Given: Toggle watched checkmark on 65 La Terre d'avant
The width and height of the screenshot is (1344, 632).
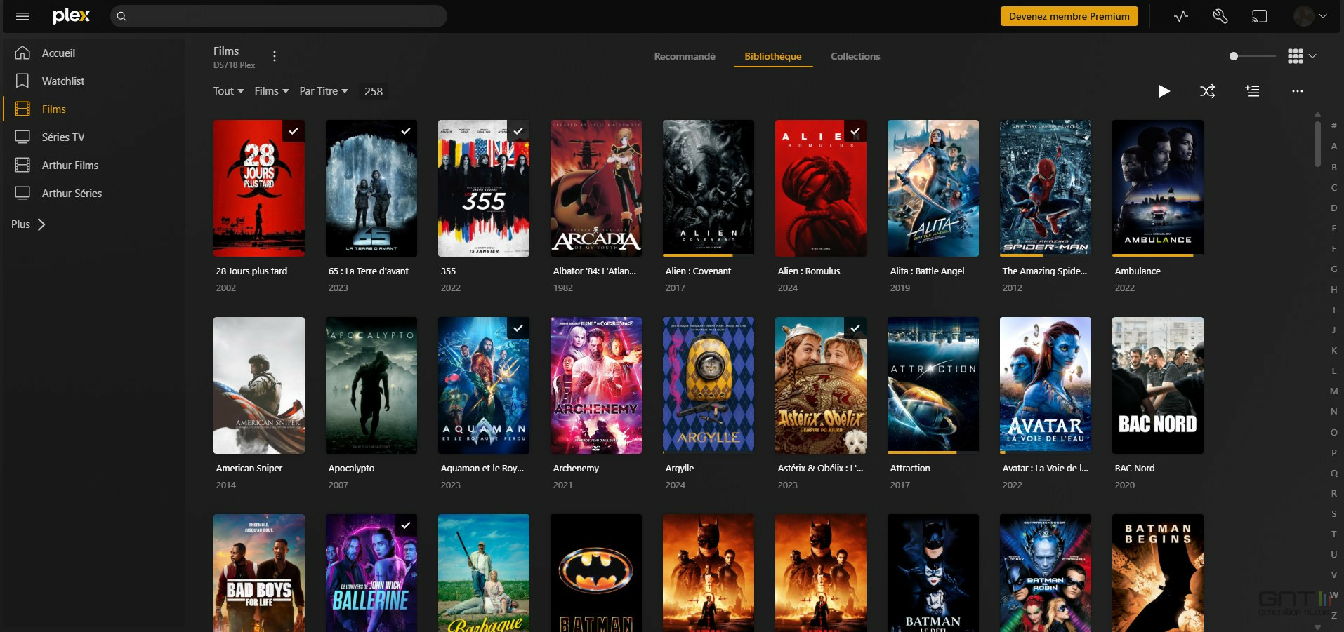Looking at the screenshot, I should (x=406, y=131).
